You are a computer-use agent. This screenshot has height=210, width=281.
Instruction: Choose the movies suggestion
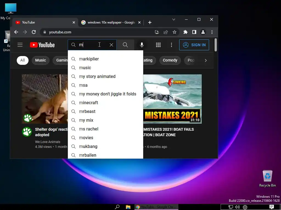(x=106, y=138)
